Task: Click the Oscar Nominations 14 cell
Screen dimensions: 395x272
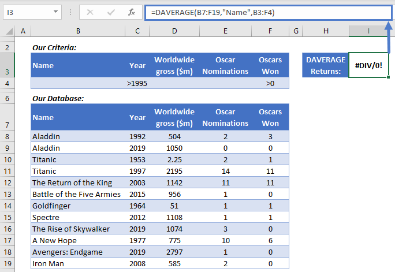Action: (225, 172)
